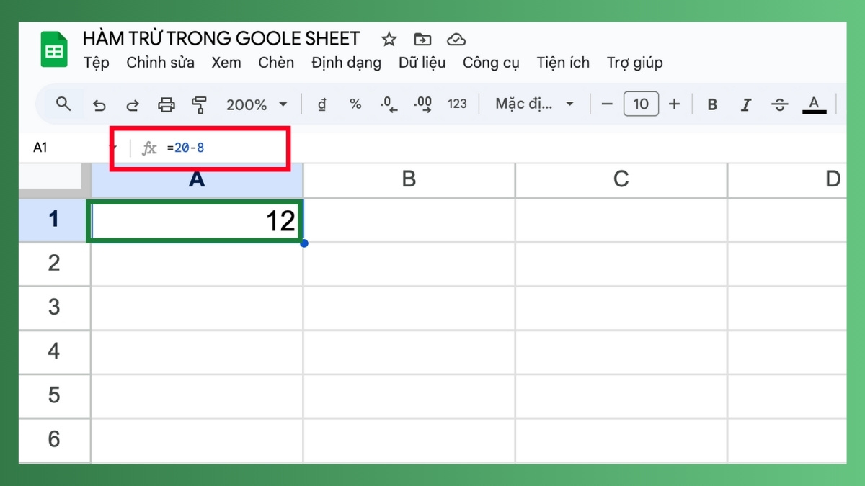This screenshot has width=865, height=486.
Task: Toggle bold formatting
Action: point(712,105)
